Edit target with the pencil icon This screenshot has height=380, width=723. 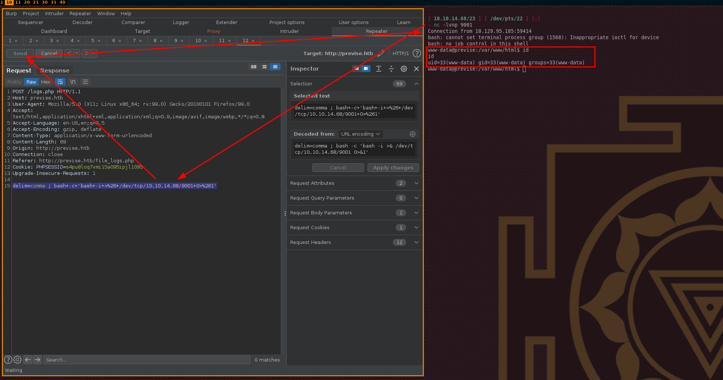pos(381,53)
